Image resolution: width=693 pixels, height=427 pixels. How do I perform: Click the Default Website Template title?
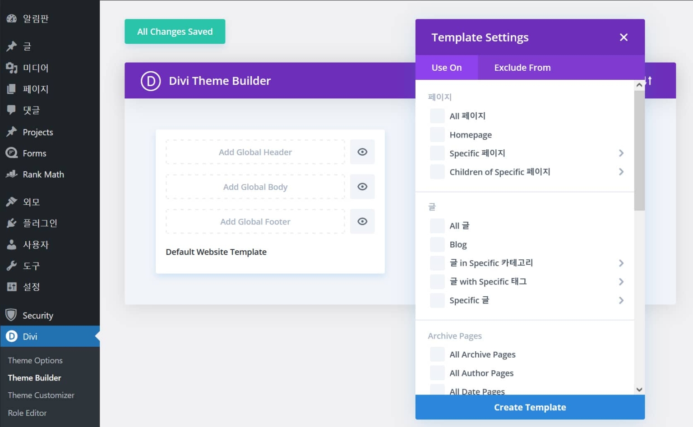216,252
